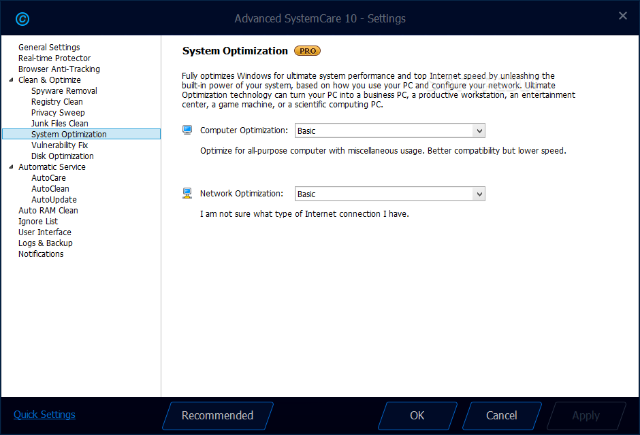This screenshot has width=640, height=435.
Task: Open Logs & Backup settings
Action: coord(46,243)
